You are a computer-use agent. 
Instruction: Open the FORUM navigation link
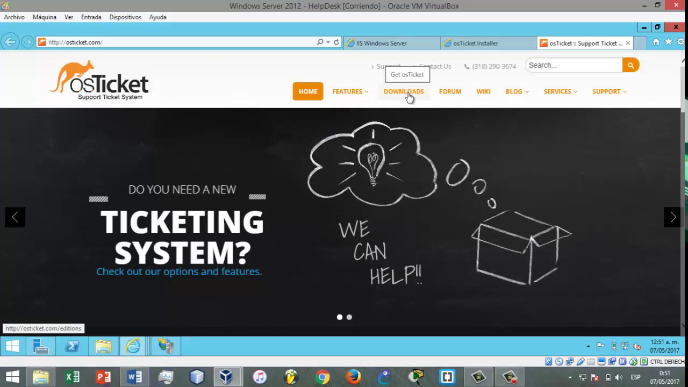(x=450, y=91)
